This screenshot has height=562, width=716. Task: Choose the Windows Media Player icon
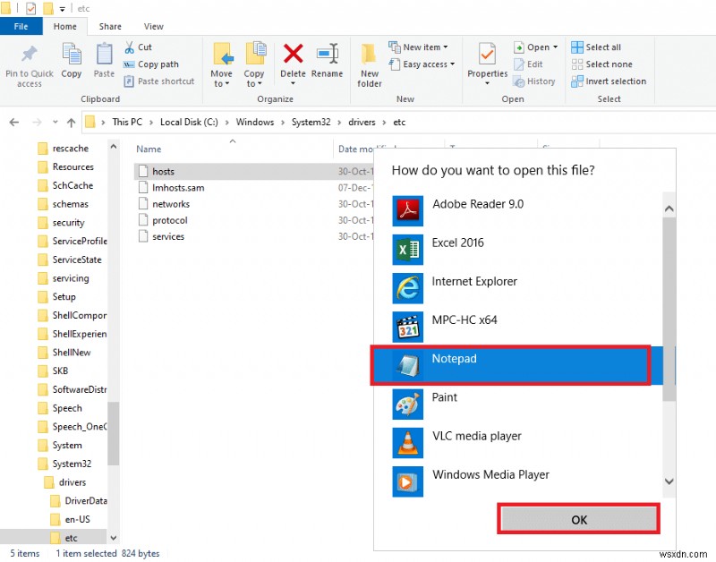click(x=407, y=481)
